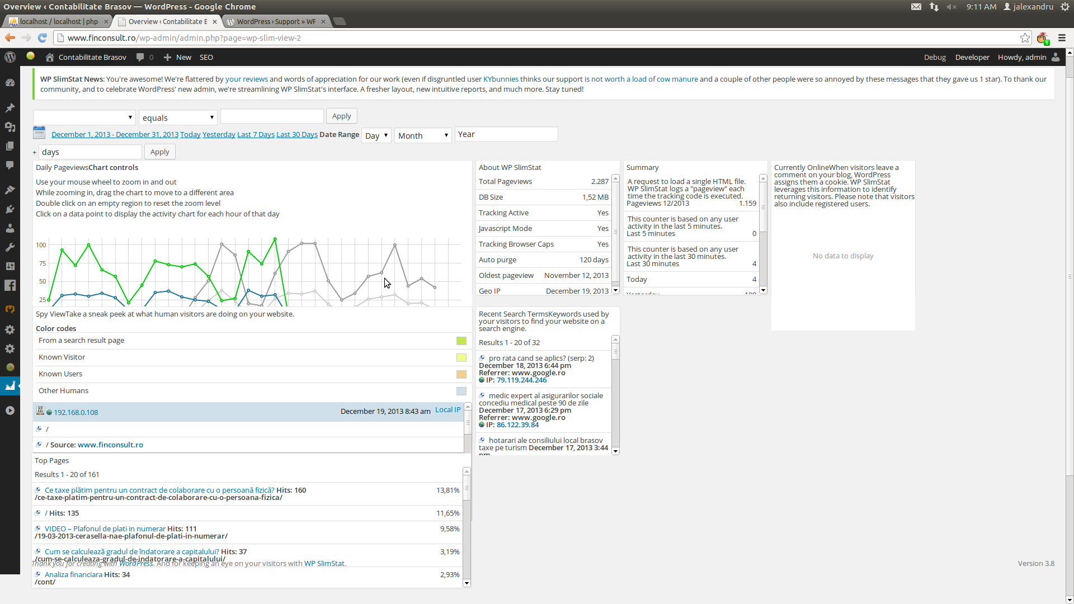Click the days interval input field
This screenshot has width=1074, height=604.
pyautogui.click(x=90, y=152)
